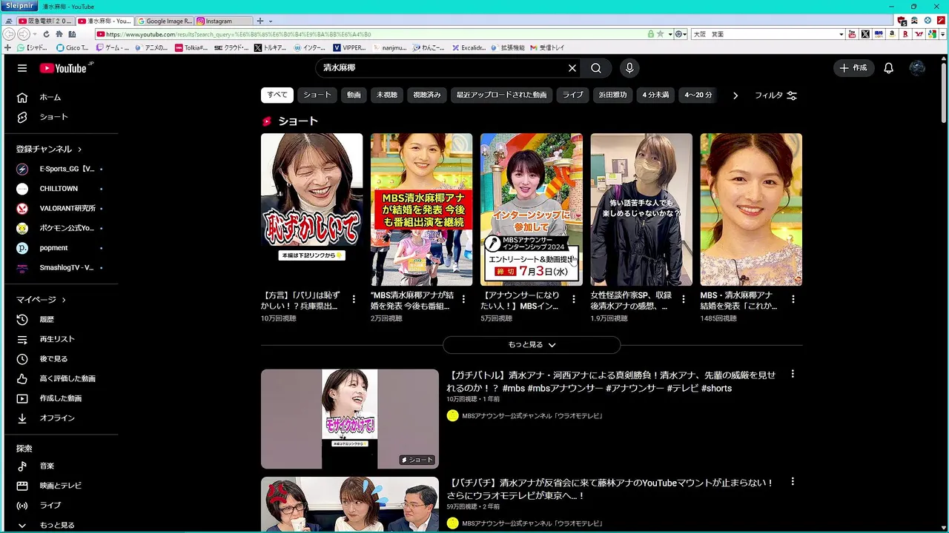Select the すべて filter chip
Viewport: 949px width, 533px height.
click(x=277, y=95)
